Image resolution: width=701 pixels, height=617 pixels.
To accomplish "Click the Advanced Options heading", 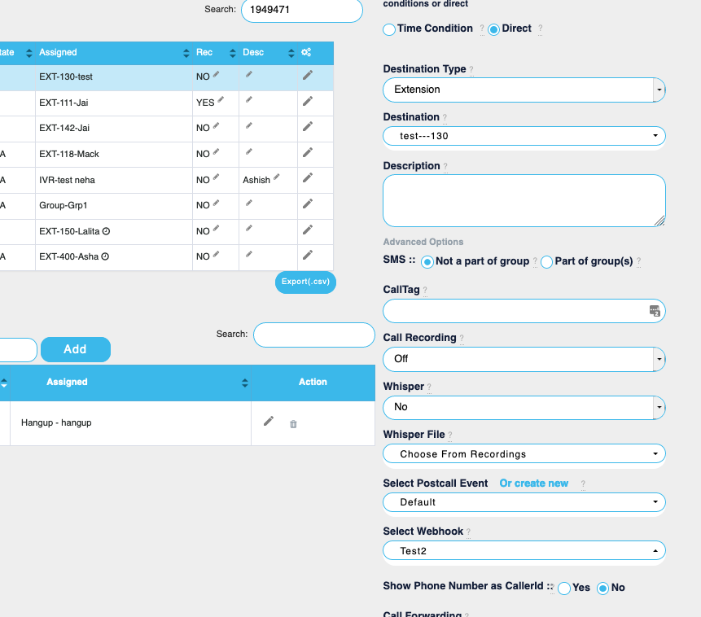I will tap(423, 242).
